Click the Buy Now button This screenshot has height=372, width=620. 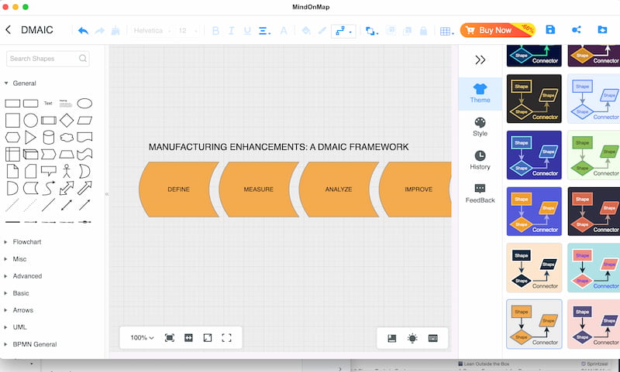click(x=498, y=30)
